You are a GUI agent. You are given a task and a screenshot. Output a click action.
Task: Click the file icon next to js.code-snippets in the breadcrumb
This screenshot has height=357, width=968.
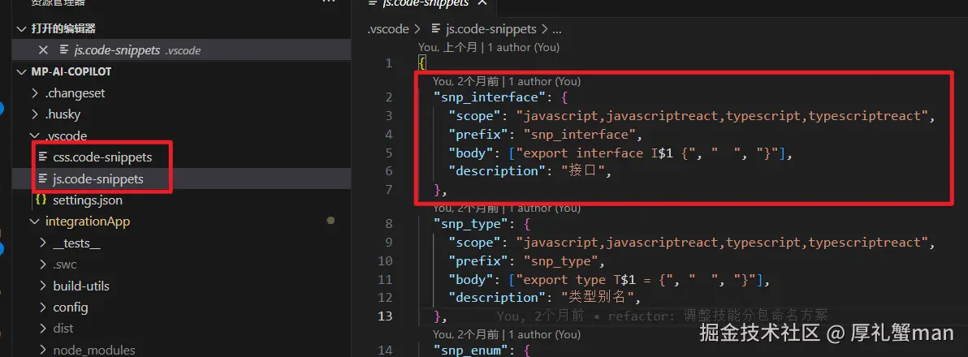click(436, 28)
